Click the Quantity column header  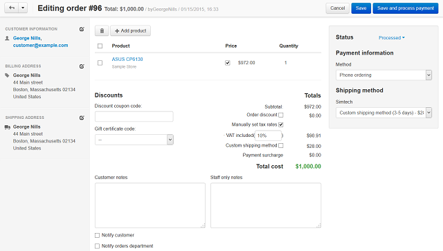tap(289, 46)
